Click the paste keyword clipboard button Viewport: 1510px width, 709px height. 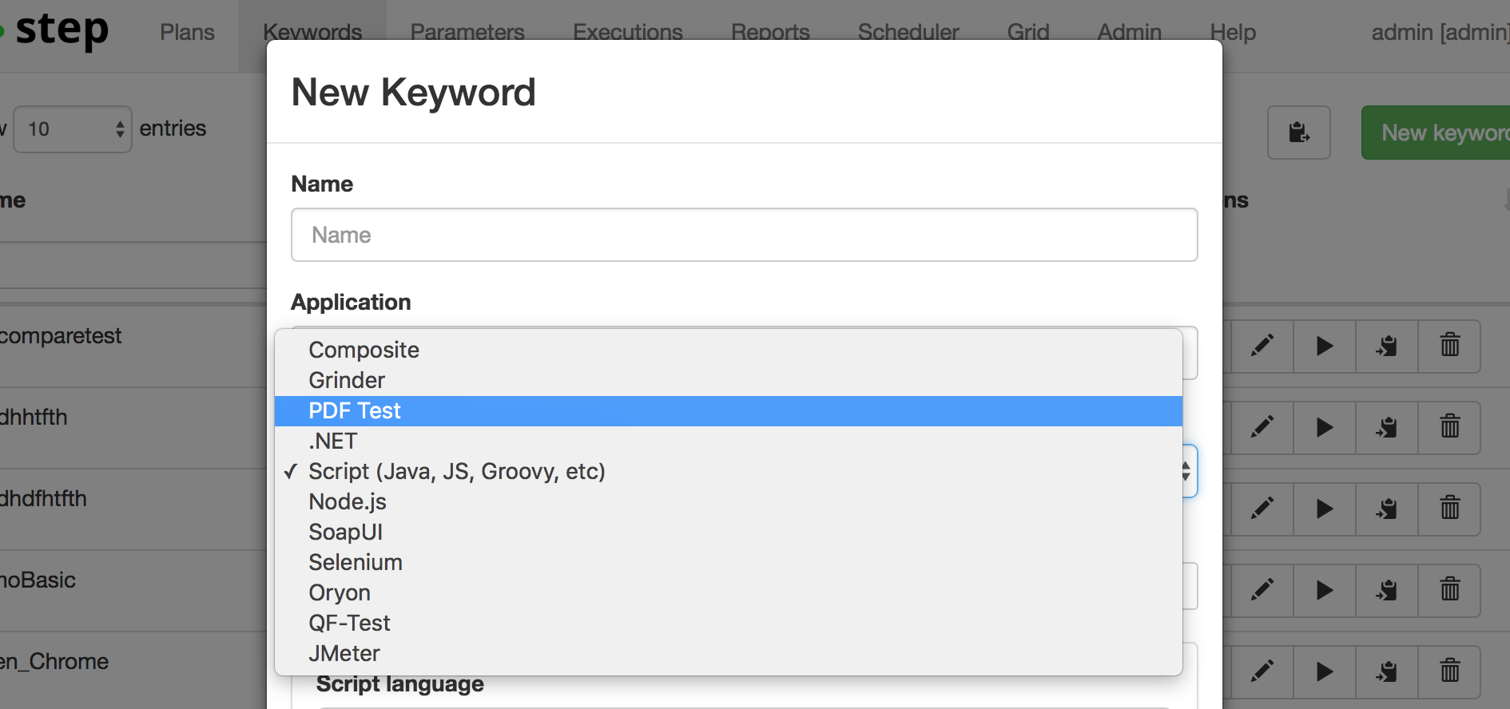pyautogui.click(x=1299, y=133)
